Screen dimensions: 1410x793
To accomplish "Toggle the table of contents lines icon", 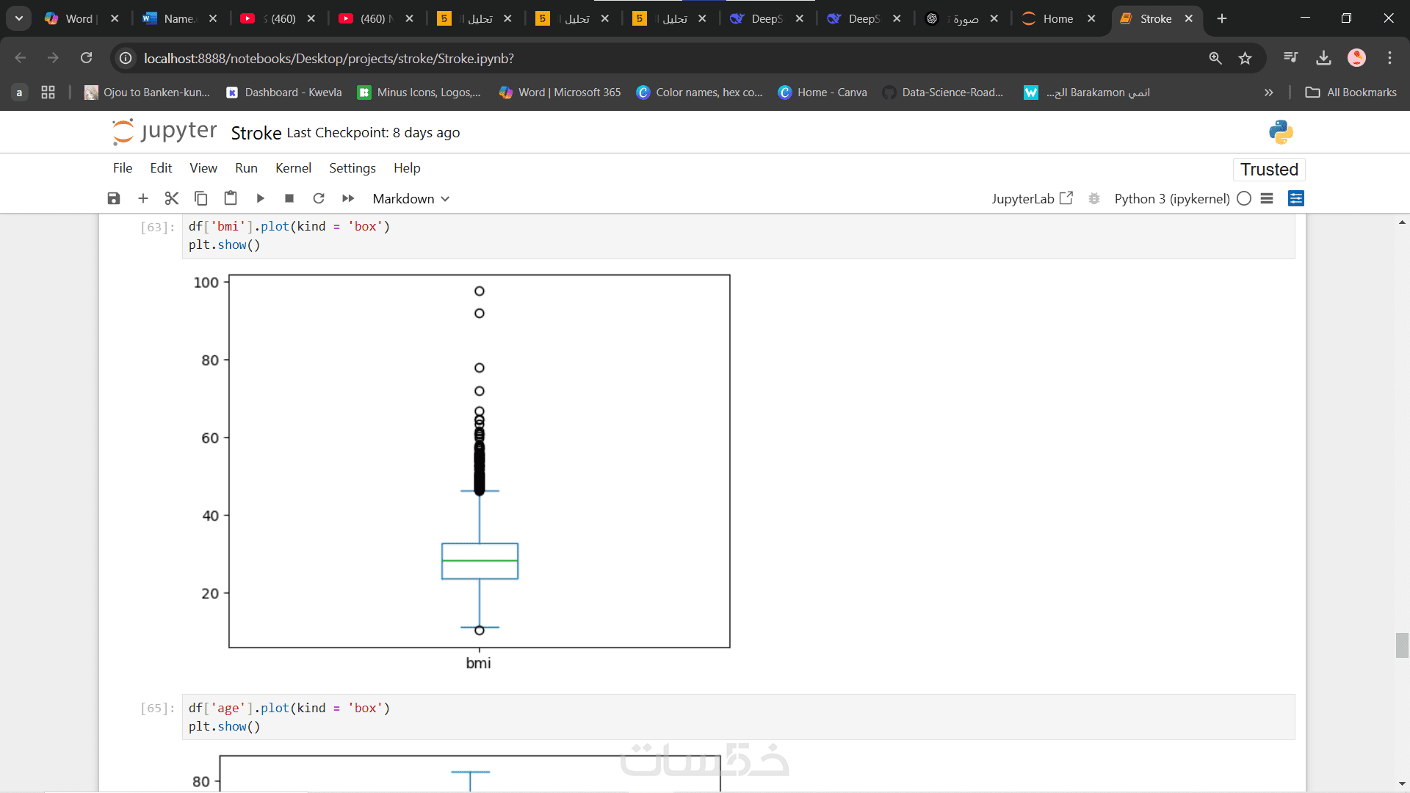I will [x=1267, y=198].
